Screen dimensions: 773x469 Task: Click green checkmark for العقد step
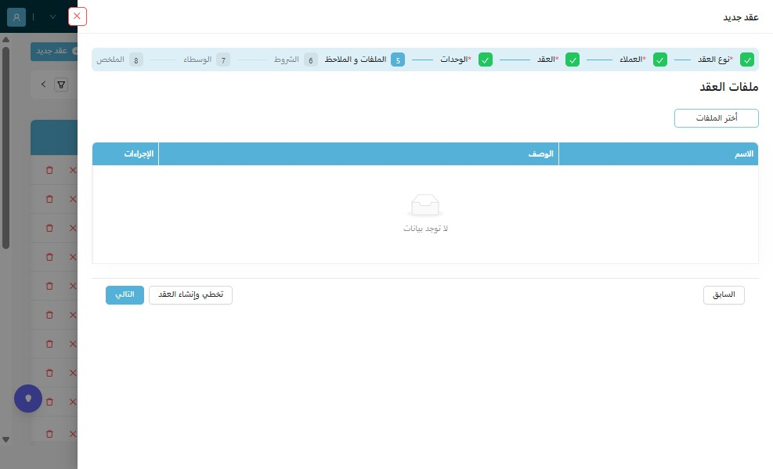pyautogui.click(x=573, y=60)
